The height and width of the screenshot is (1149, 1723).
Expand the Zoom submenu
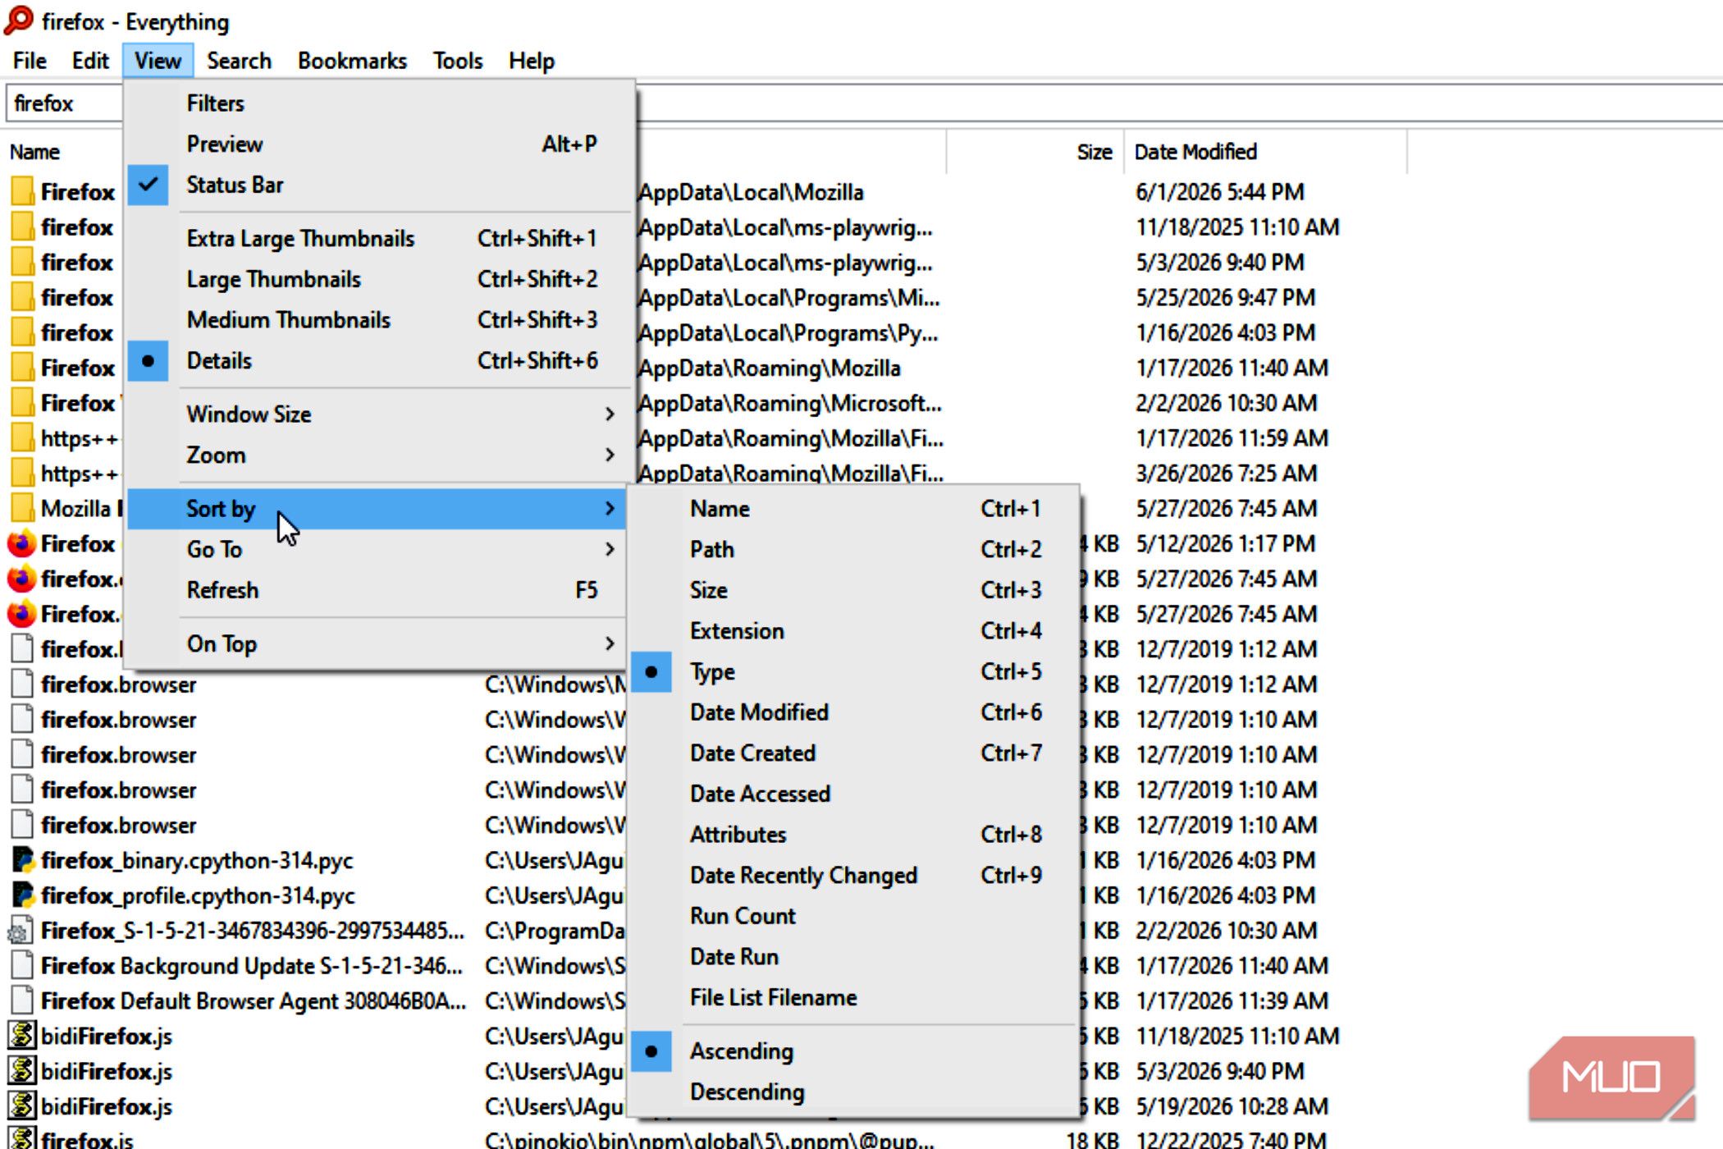379,455
